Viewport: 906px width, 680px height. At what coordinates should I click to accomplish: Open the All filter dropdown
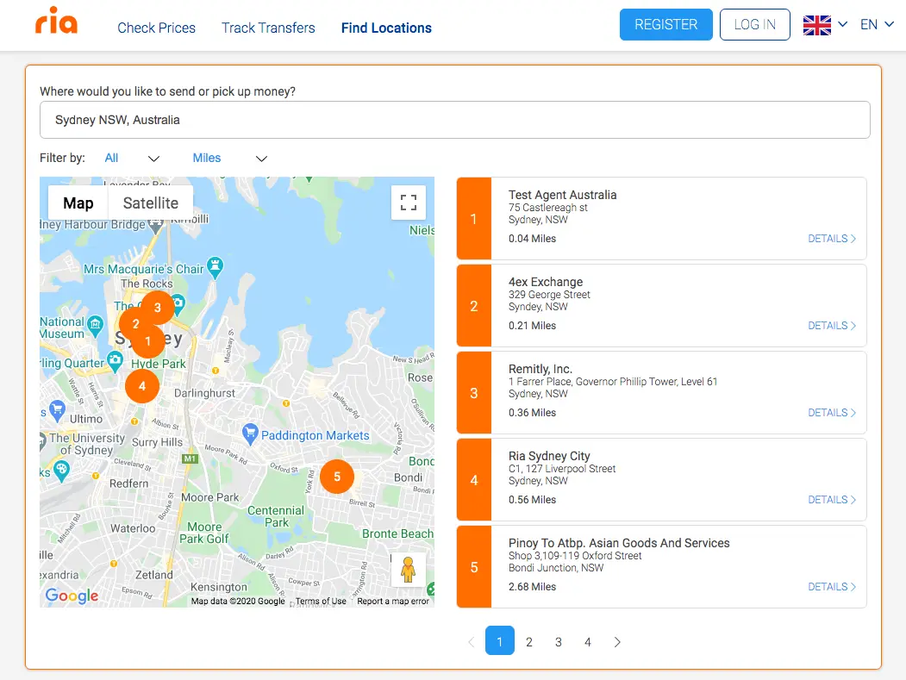click(x=132, y=159)
